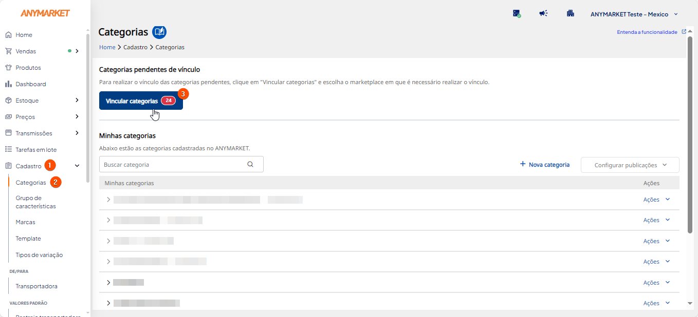Click the Cadastro clipboard icon
Screen dimensions: 698x317
pos(8,166)
